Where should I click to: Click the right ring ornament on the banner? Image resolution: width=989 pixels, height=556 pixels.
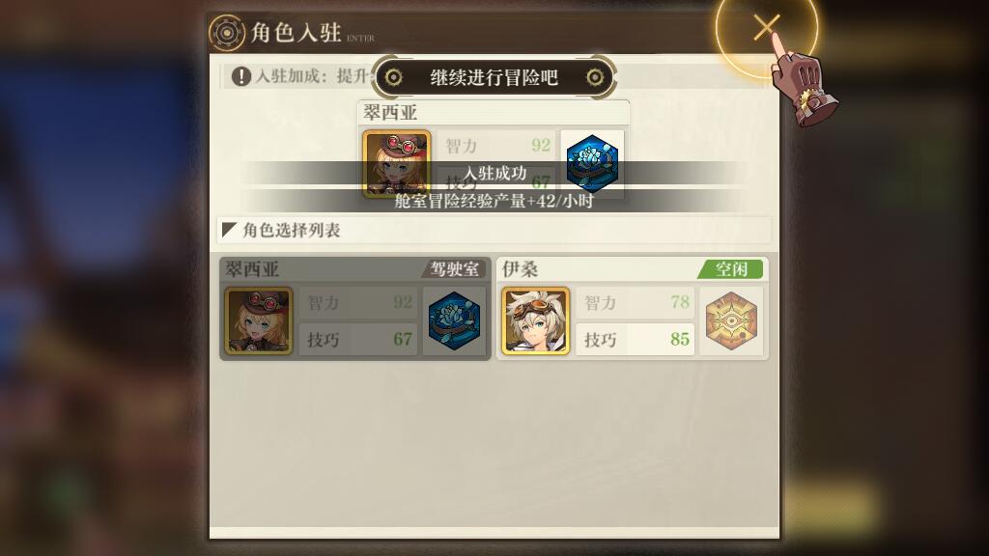pyautogui.click(x=594, y=77)
